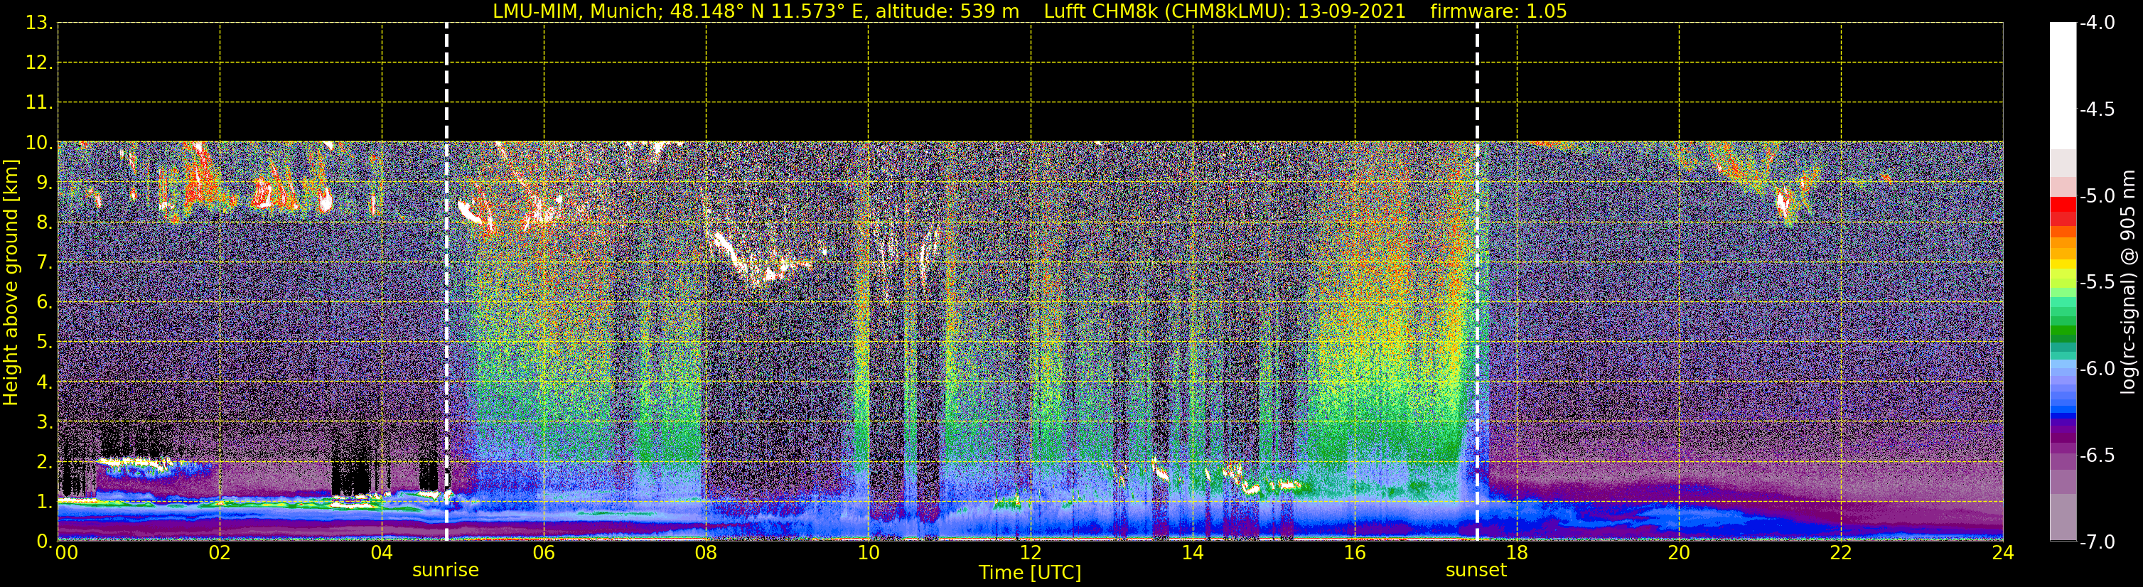
Task: Click the 'sunset' label under the time axis
Action: (x=1476, y=571)
